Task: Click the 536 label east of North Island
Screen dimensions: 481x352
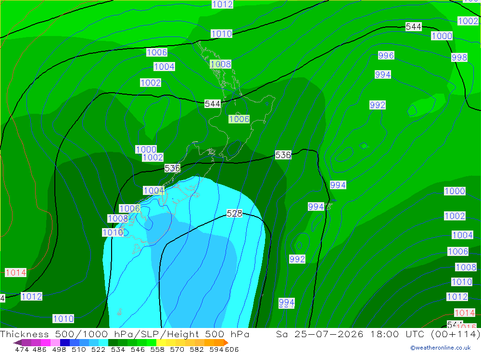Action: click(x=283, y=155)
